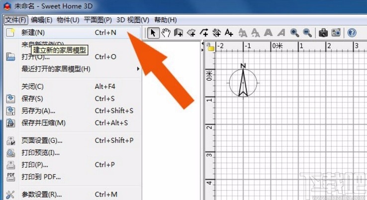Image resolution: width=367 pixels, height=200 pixels.
Task: Choose 新建(N) from the file menu
Action: (x=73, y=32)
